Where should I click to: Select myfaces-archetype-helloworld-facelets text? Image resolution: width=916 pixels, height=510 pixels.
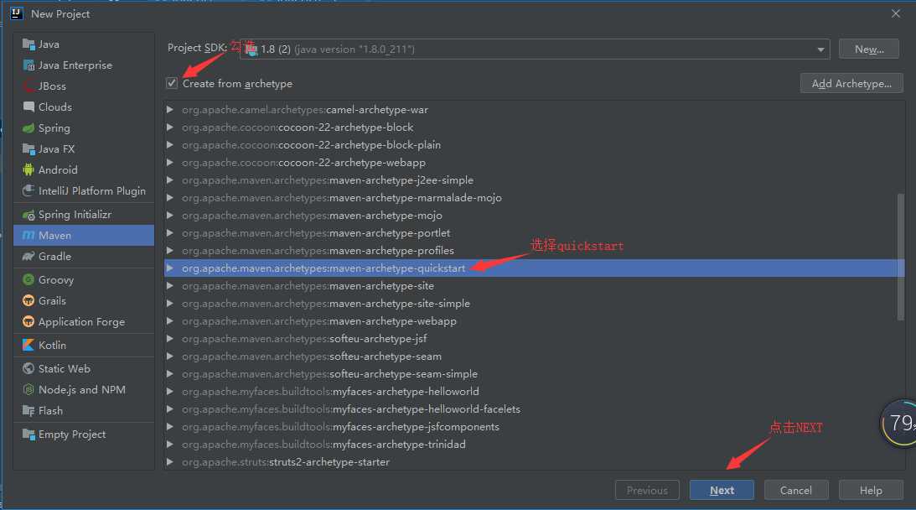[427, 409]
